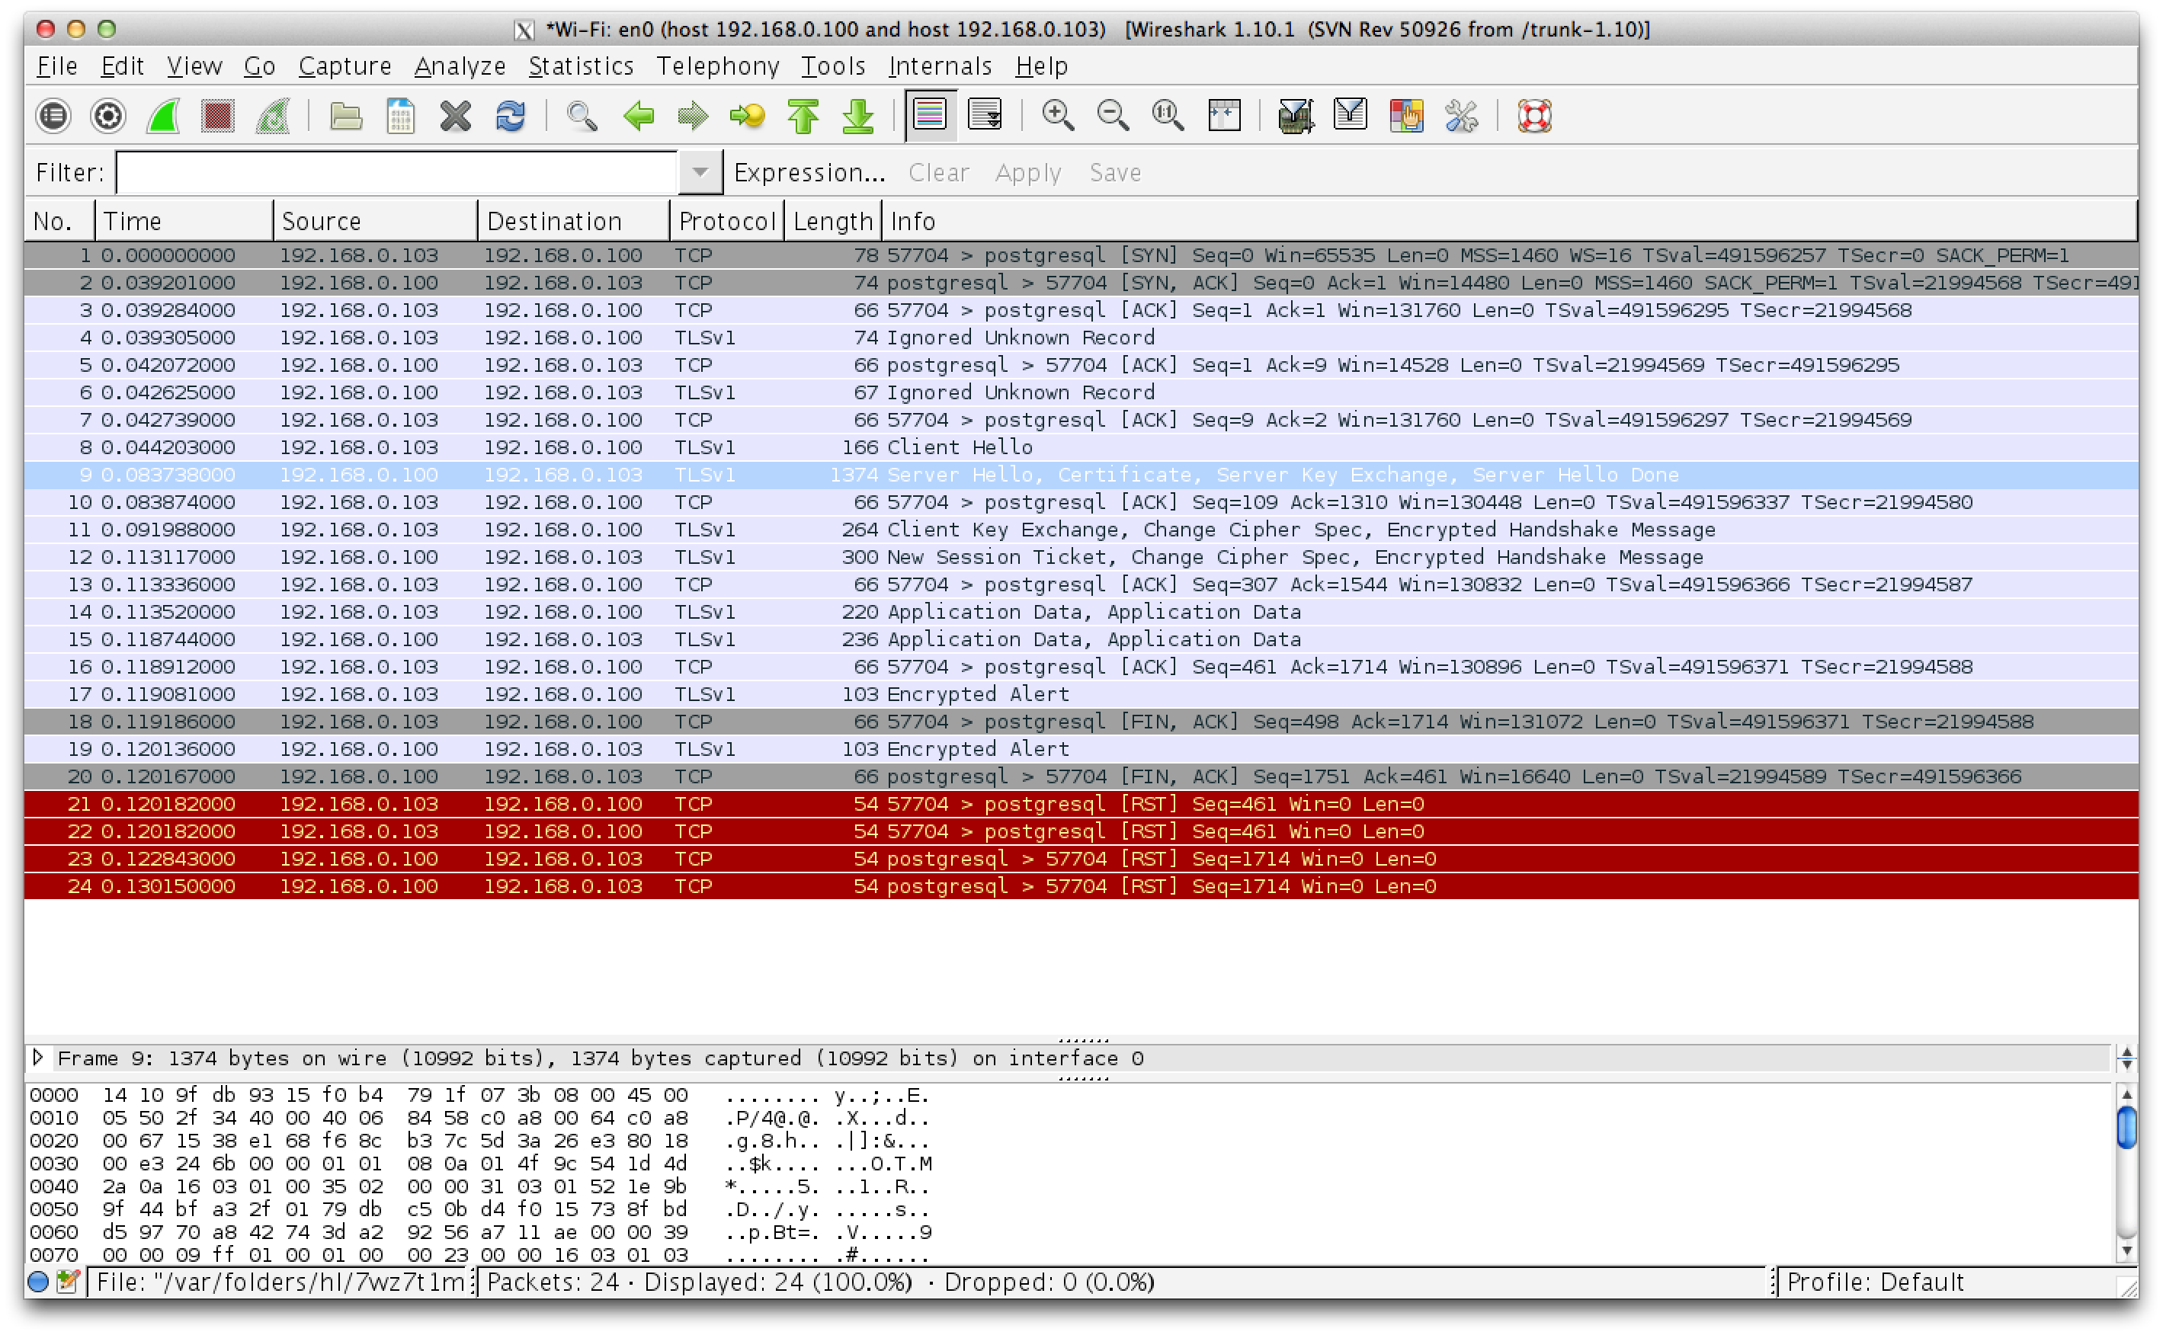
Task: Edit coloring rules icon
Action: 1405,116
